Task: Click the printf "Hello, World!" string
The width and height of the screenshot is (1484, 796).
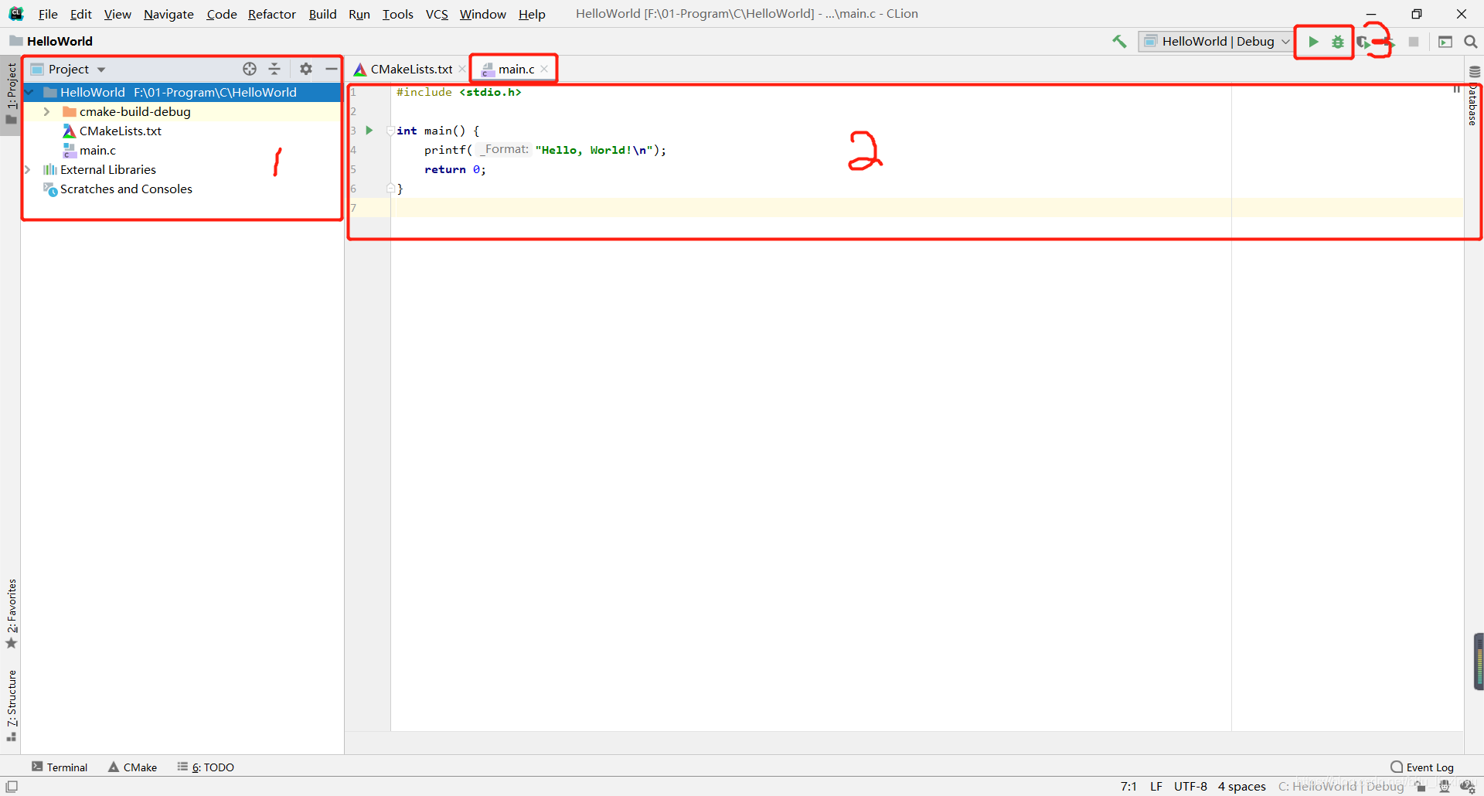Action: click(x=595, y=150)
